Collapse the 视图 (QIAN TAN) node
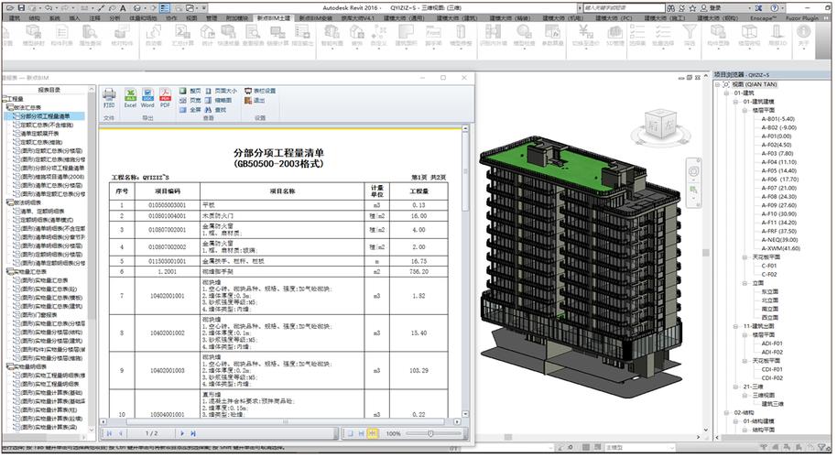837x458 pixels. coord(718,84)
